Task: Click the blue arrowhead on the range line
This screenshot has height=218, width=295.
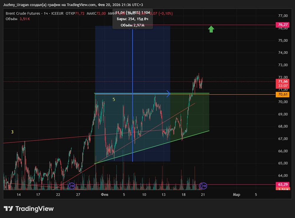Action: [168, 94]
